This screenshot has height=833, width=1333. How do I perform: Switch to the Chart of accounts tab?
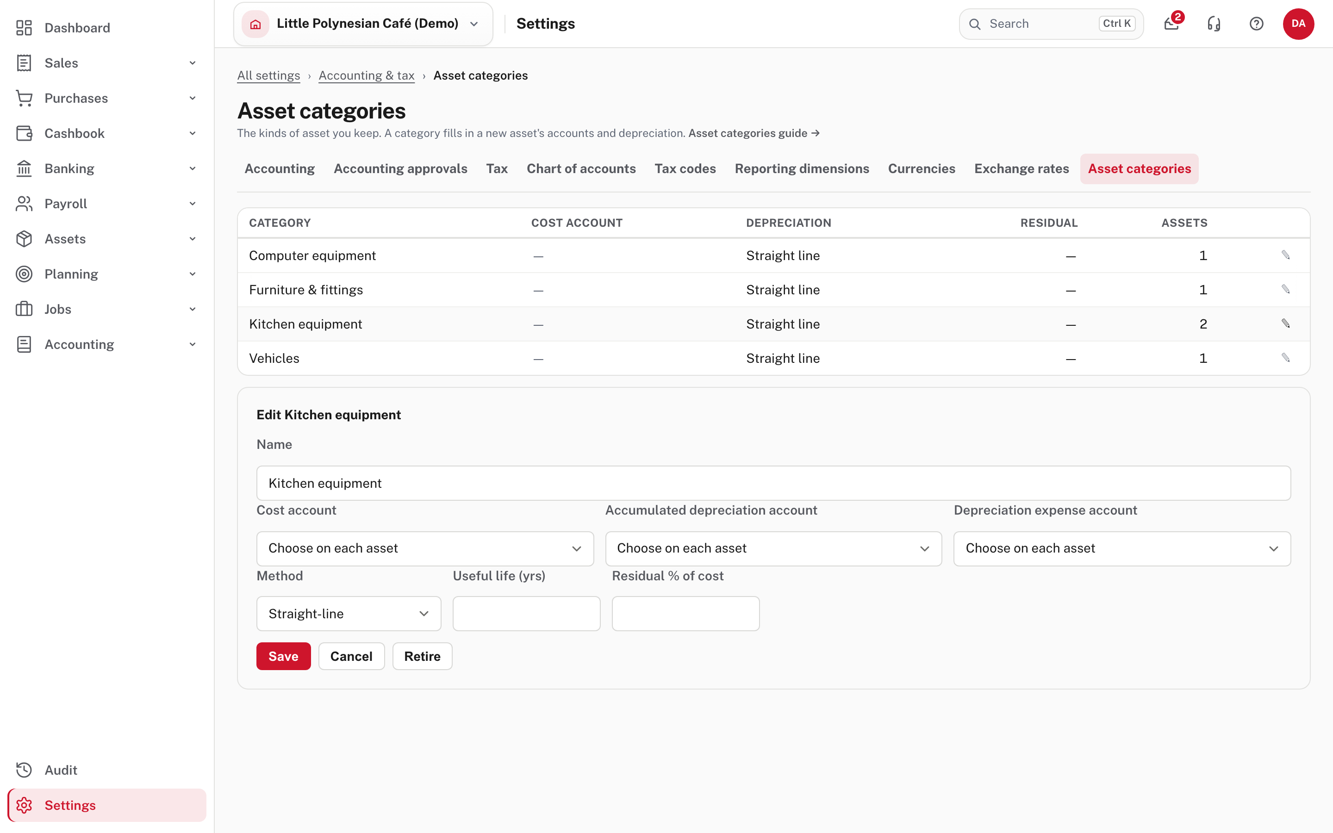581,168
